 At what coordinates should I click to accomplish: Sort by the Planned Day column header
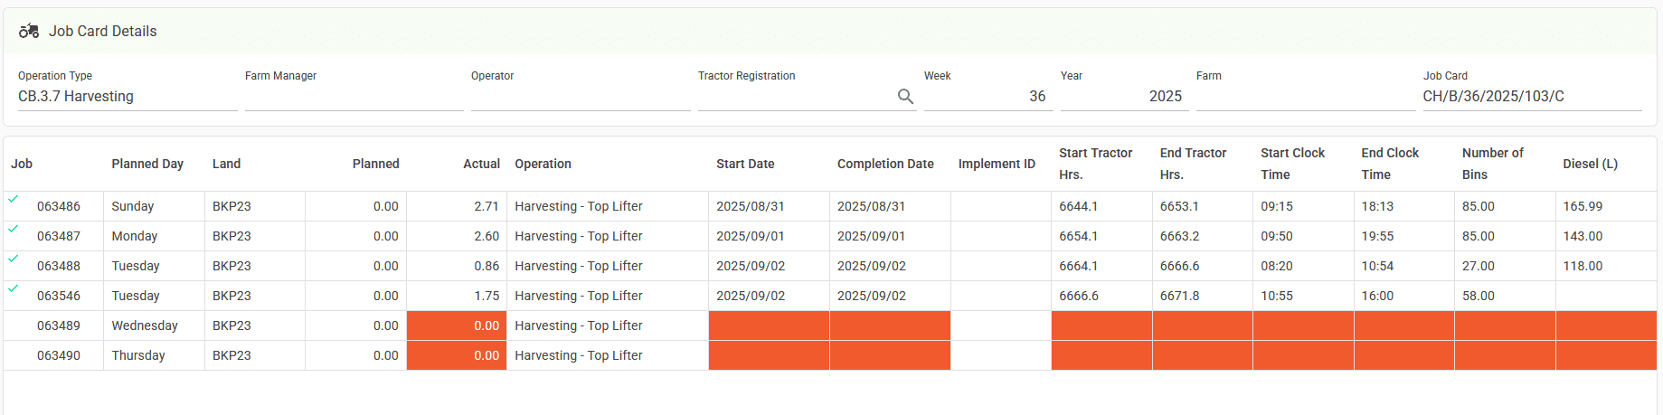tap(147, 164)
